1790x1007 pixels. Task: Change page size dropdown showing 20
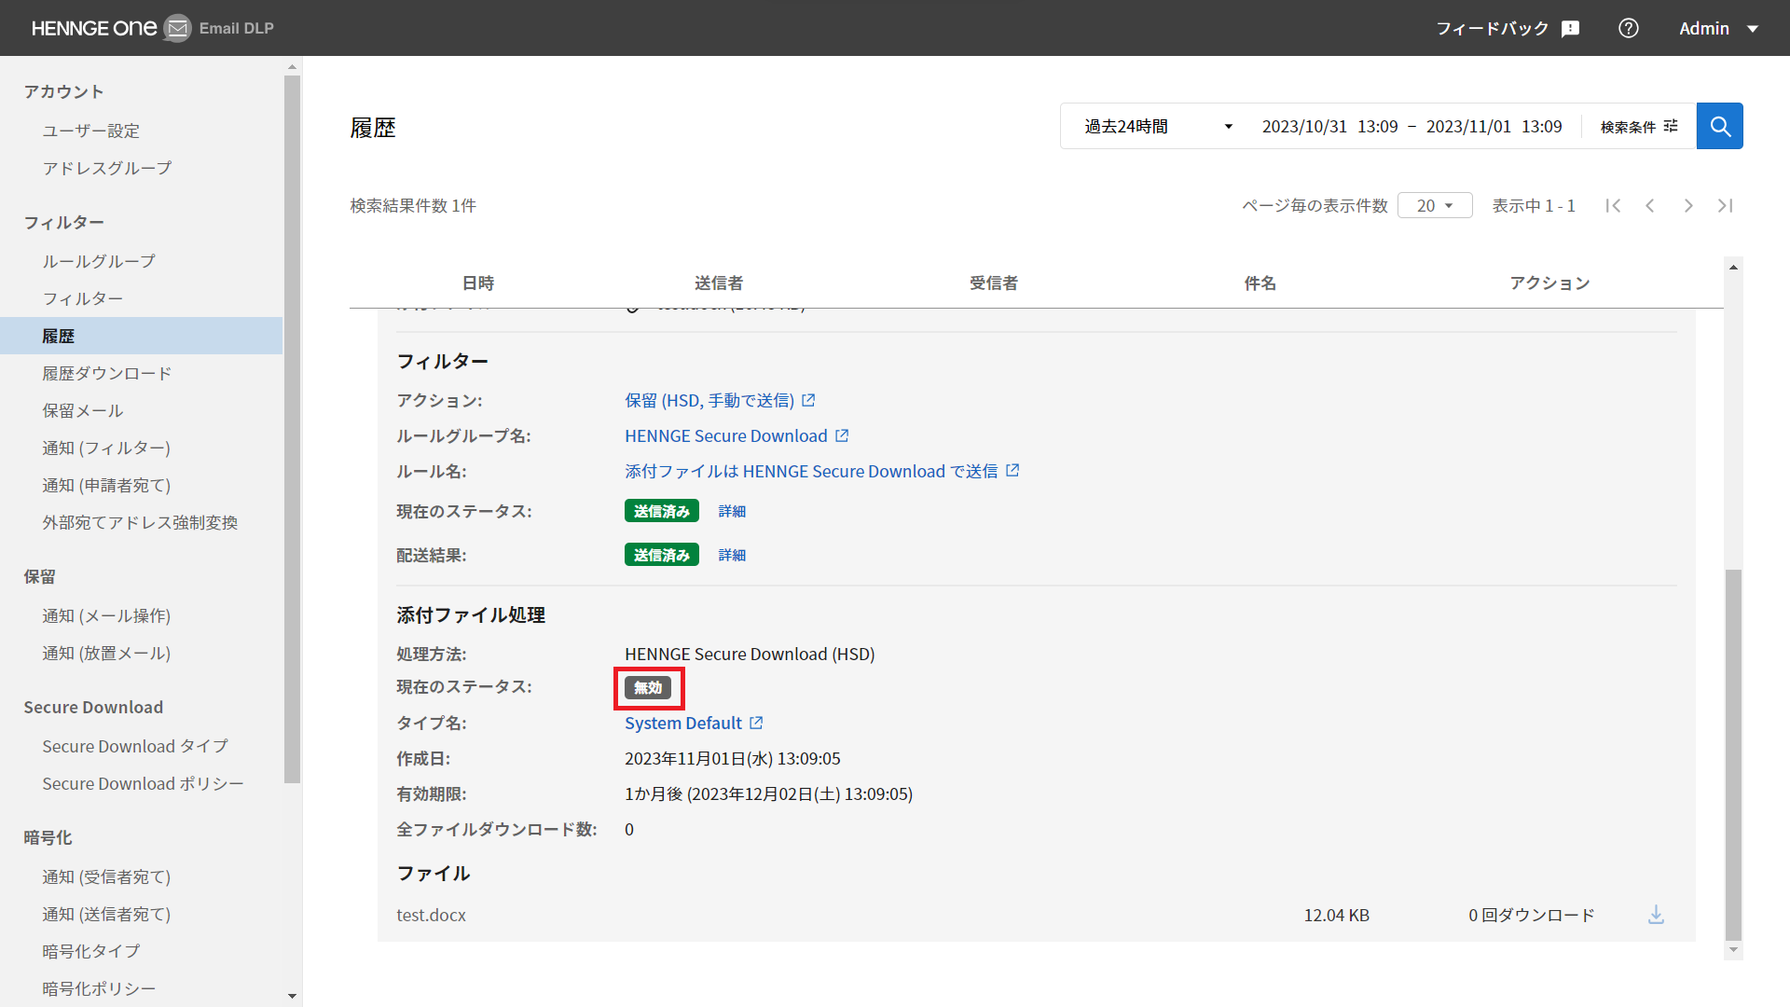point(1435,205)
